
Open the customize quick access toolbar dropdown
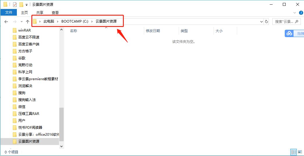pos(26,5)
